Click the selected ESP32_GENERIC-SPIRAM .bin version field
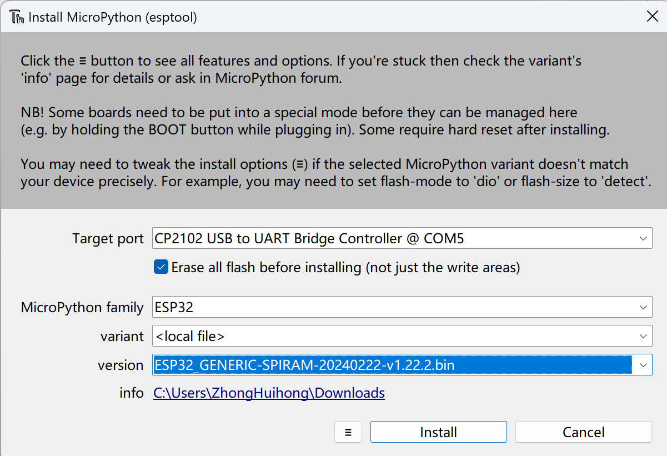Image resolution: width=667 pixels, height=456 pixels. coord(393,365)
